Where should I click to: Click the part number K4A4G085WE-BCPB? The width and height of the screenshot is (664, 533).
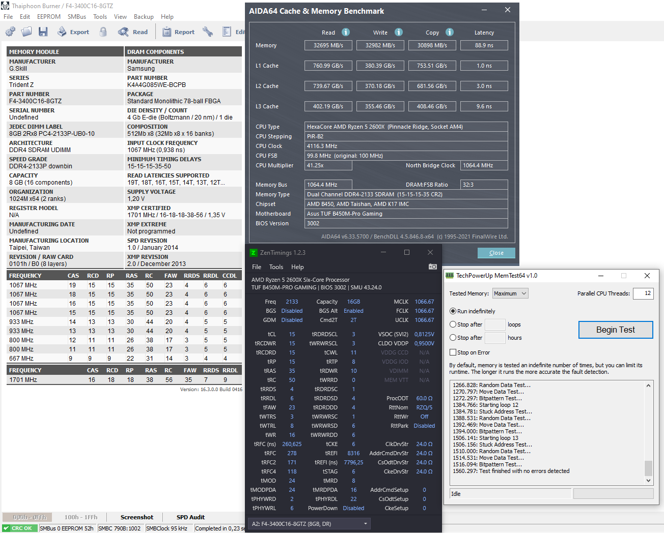click(157, 85)
